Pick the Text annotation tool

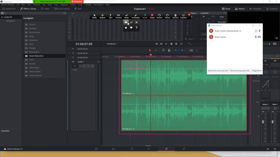click(x=111, y=16)
